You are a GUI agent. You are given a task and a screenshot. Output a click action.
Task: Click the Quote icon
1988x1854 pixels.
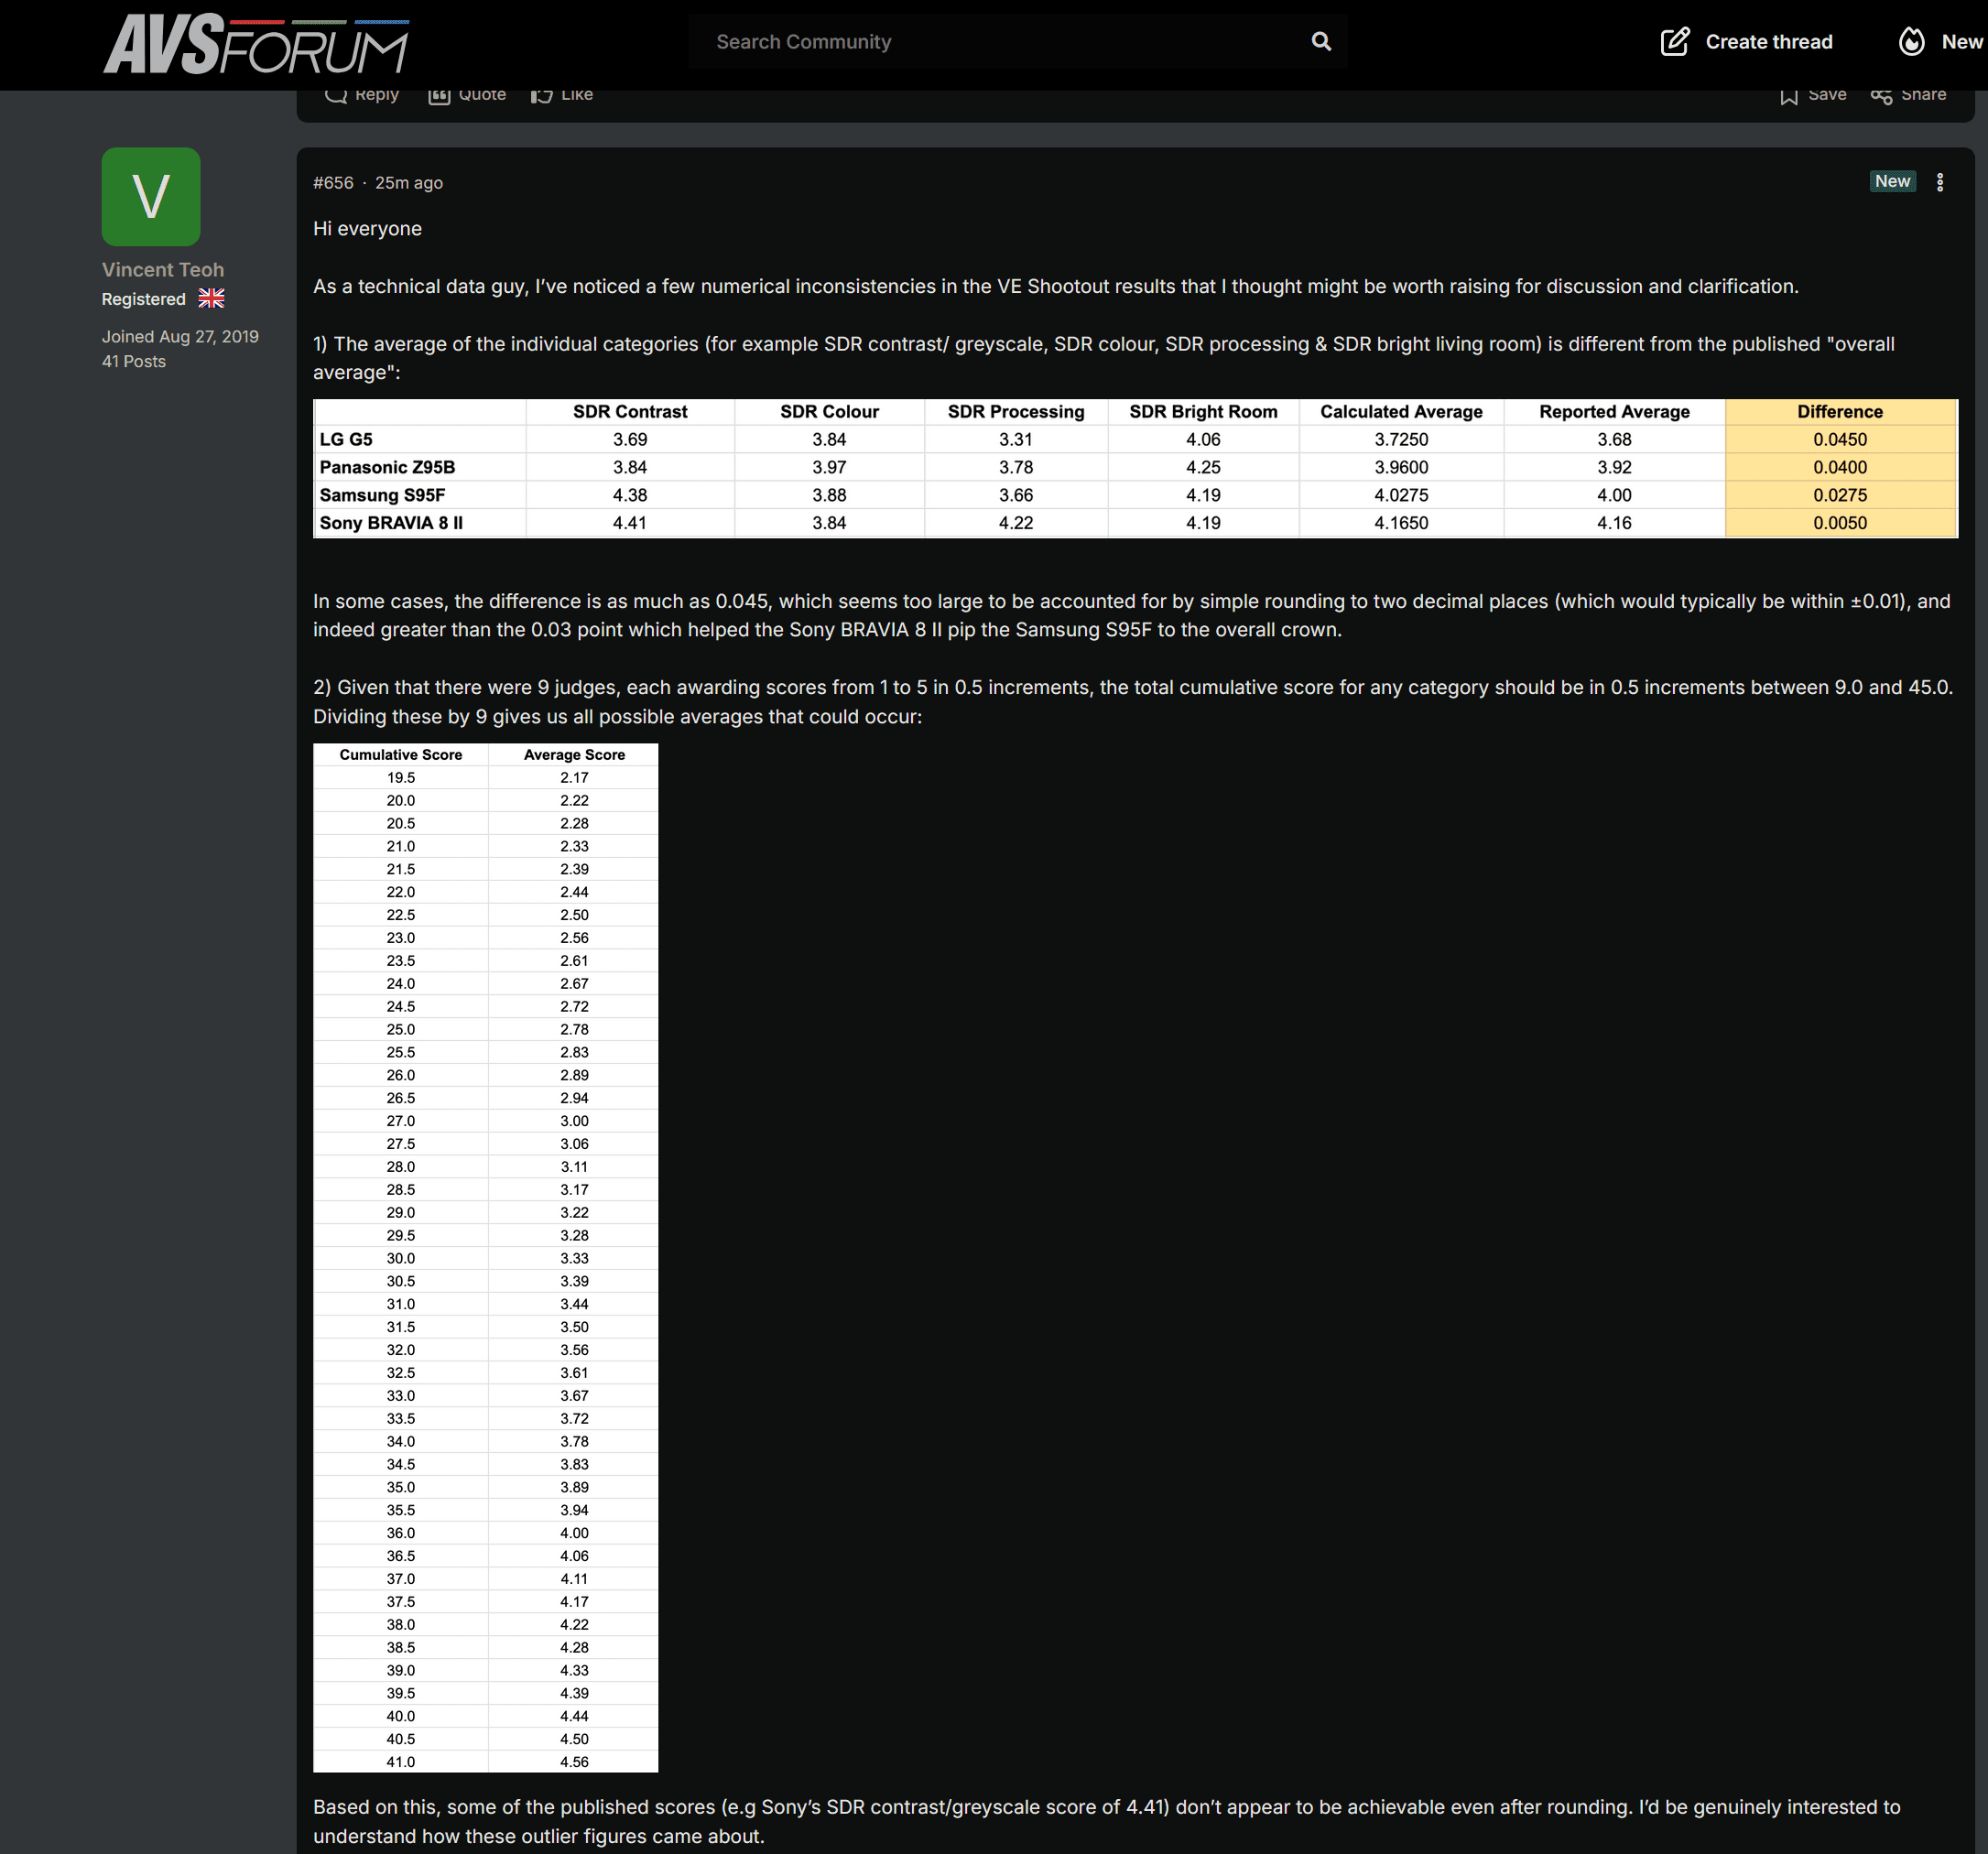(x=439, y=94)
